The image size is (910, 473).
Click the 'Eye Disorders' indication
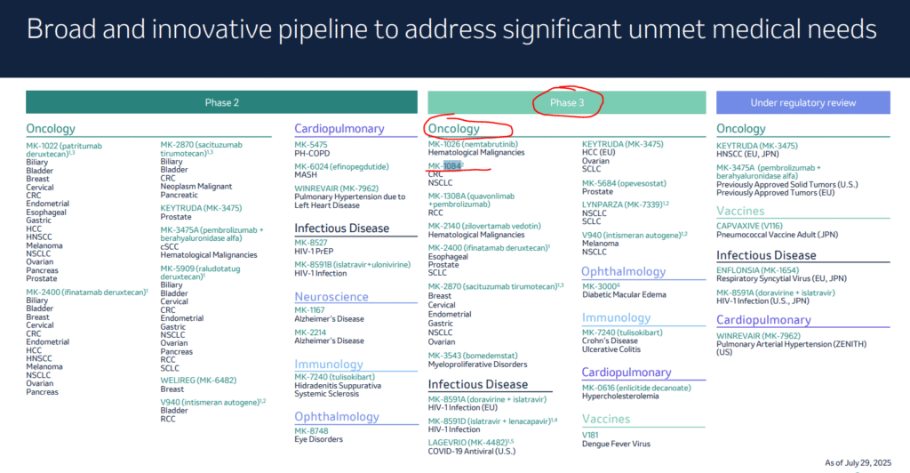pos(319,439)
